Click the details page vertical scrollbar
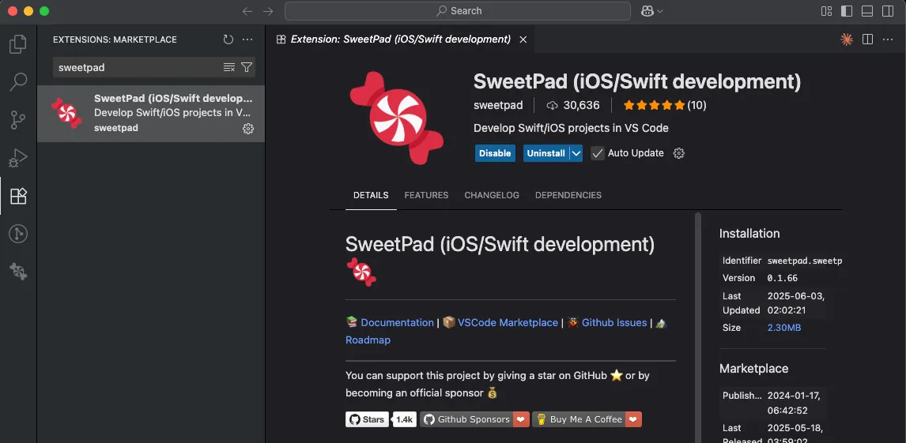The image size is (906, 443). (x=698, y=328)
